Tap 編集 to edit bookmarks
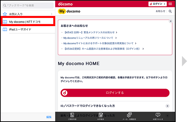The image size is (187, 122). [x=49, y=117]
